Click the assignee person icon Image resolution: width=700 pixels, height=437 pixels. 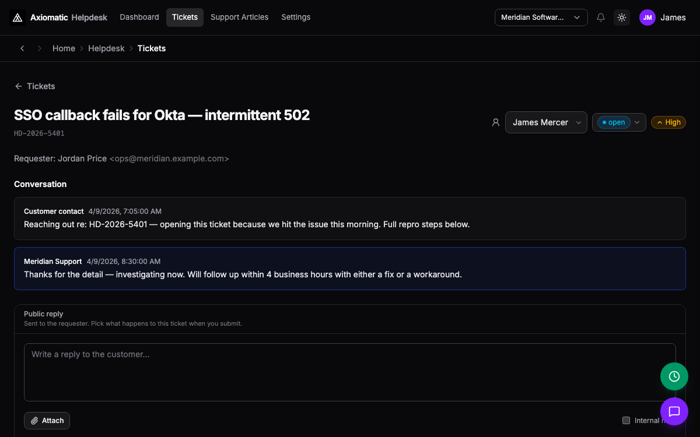pos(496,122)
